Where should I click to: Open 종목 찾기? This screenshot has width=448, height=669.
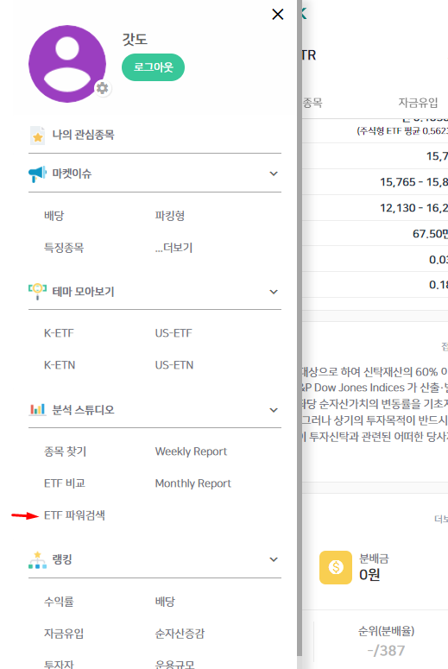pos(66,451)
